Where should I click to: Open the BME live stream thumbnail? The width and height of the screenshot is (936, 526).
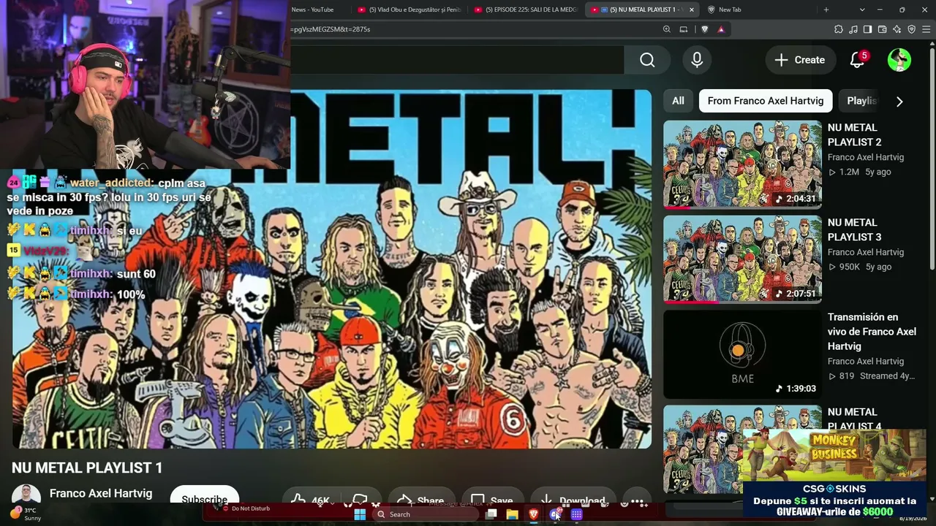(x=742, y=354)
